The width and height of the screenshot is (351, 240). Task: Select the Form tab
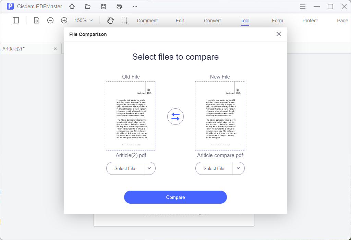pyautogui.click(x=277, y=21)
